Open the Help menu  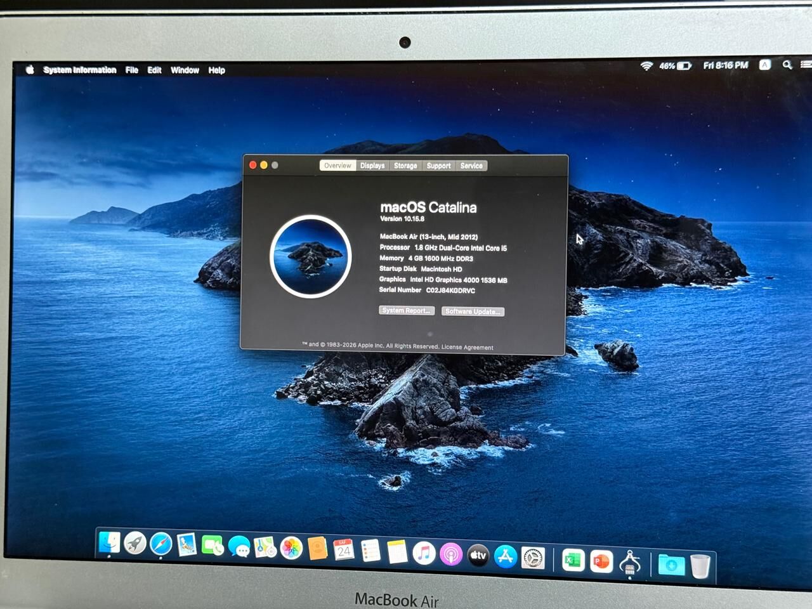(x=216, y=70)
